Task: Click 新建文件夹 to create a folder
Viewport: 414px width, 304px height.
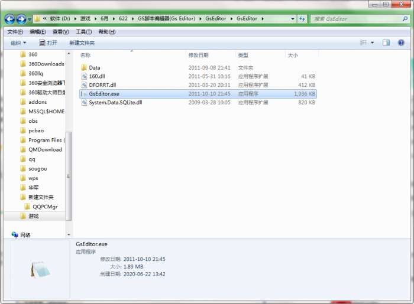Action: (82, 43)
